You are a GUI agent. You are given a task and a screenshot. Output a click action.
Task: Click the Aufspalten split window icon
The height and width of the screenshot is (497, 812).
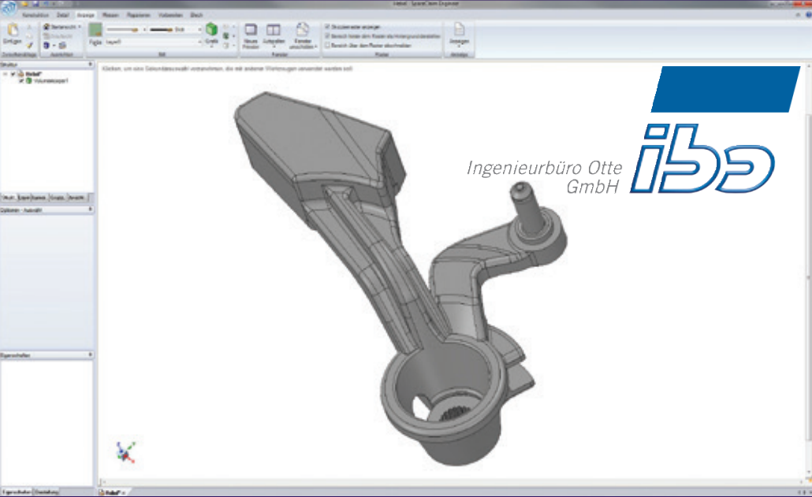[274, 31]
